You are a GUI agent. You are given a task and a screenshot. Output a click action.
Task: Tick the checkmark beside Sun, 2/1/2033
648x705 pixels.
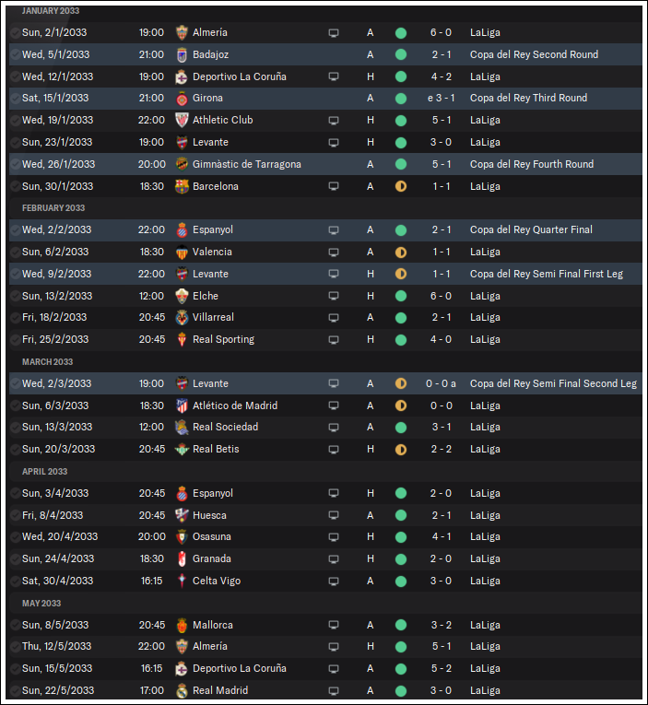pos(16,33)
